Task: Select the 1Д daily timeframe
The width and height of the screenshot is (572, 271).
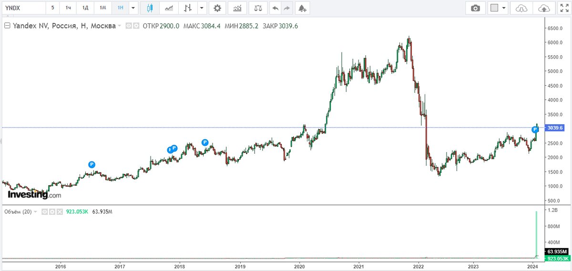Action: point(85,8)
